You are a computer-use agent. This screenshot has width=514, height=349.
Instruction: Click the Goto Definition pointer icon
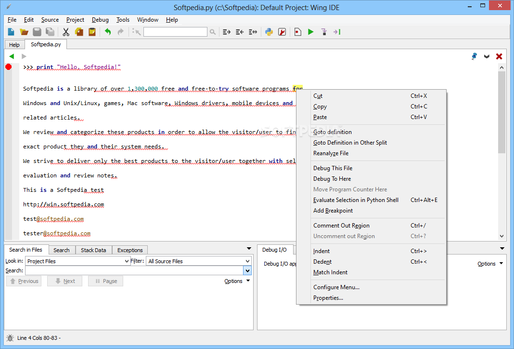(136, 32)
